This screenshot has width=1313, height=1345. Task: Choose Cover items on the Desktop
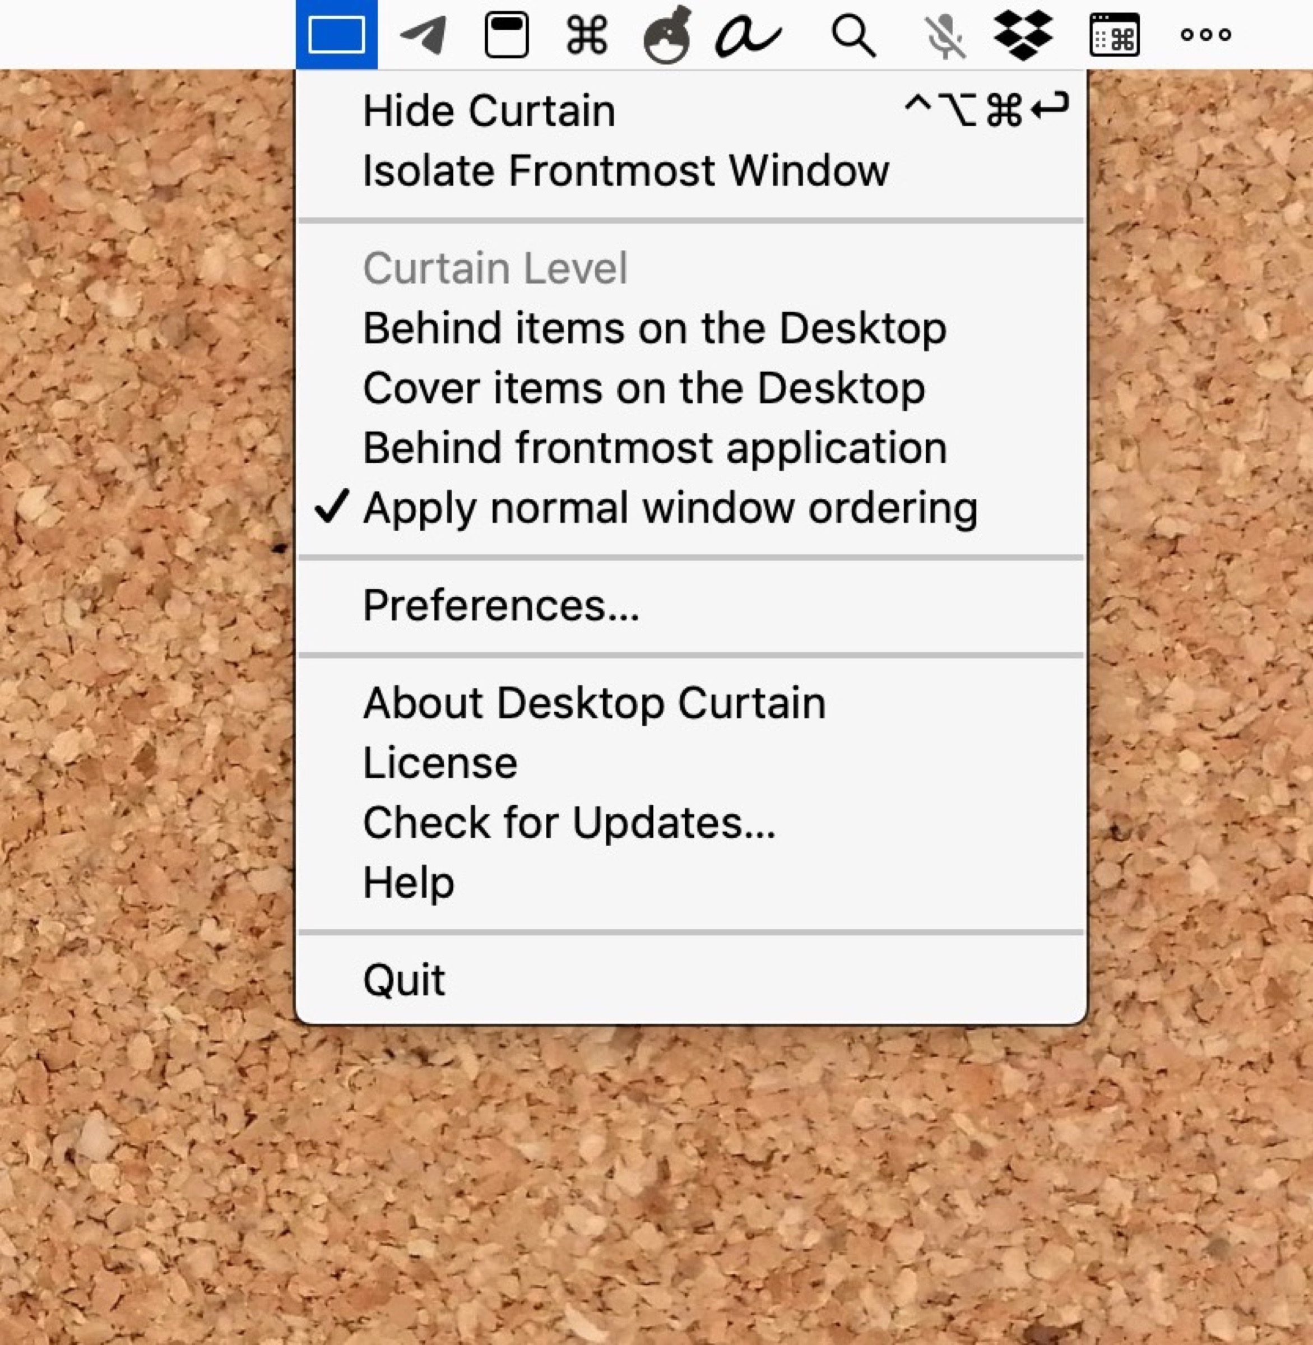(643, 388)
